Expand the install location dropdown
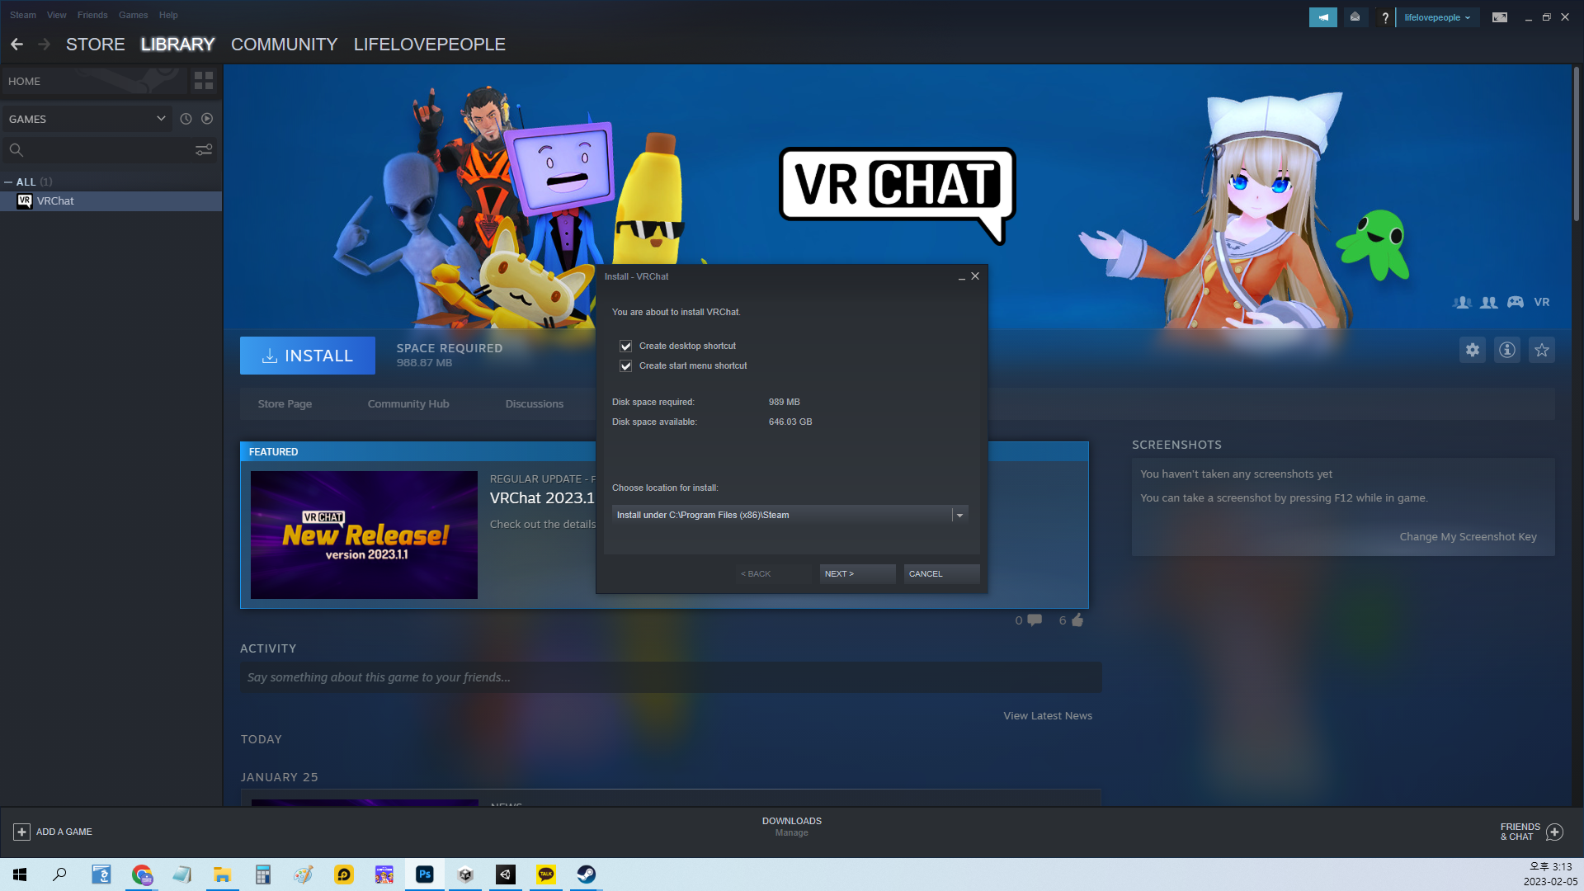Image resolution: width=1584 pixels, height=891 pixels. coord(959,515)
